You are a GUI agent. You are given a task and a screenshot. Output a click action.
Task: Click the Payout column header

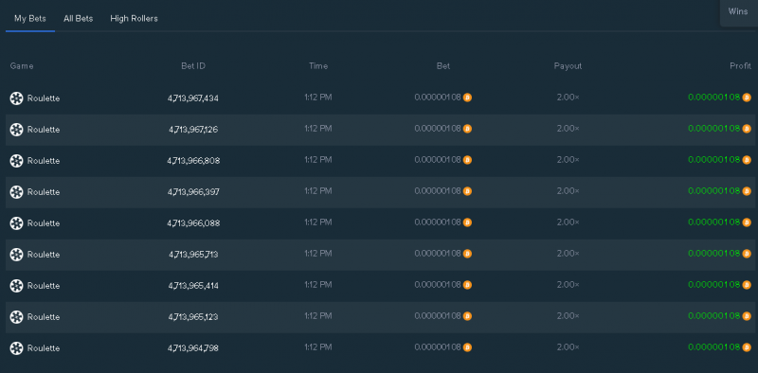click(x=568, y=66)
